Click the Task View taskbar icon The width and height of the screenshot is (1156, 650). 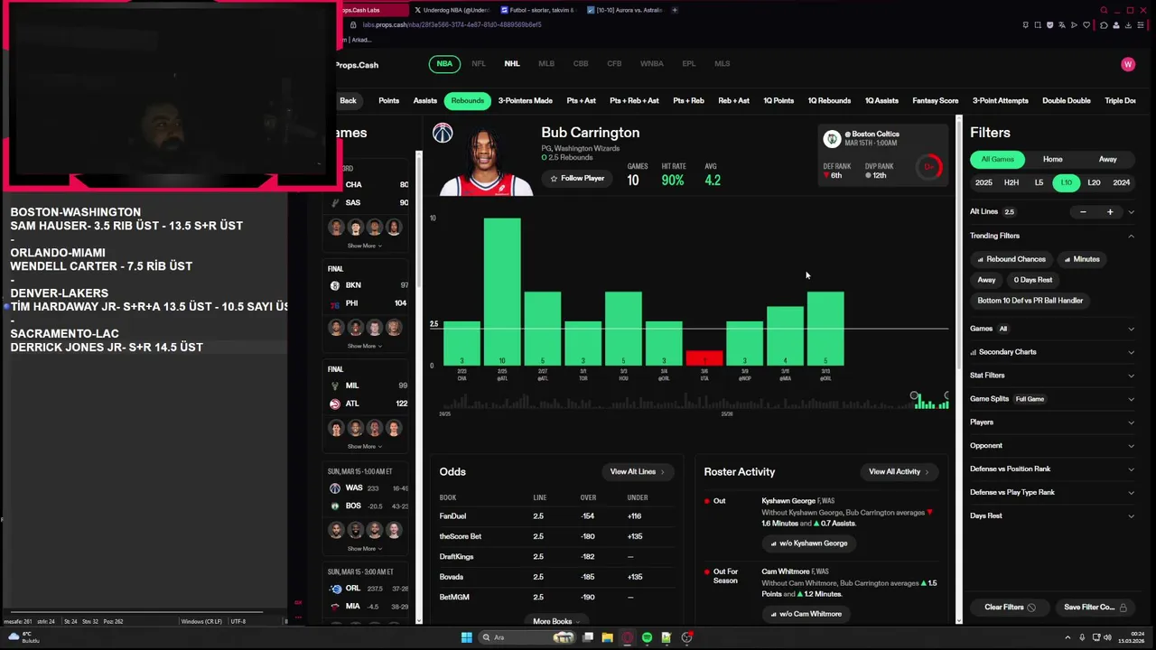tap(587, 637)
